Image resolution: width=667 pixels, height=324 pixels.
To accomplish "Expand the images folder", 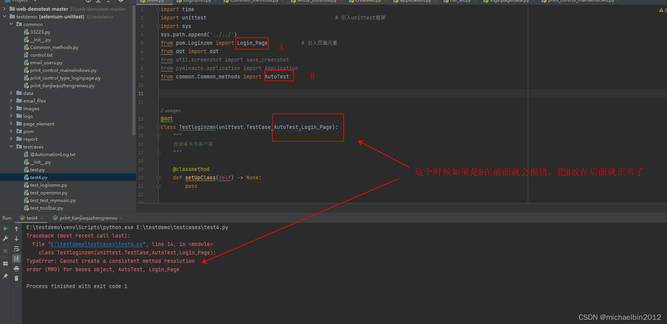I will pyautogui.click(x=11, y=108).
